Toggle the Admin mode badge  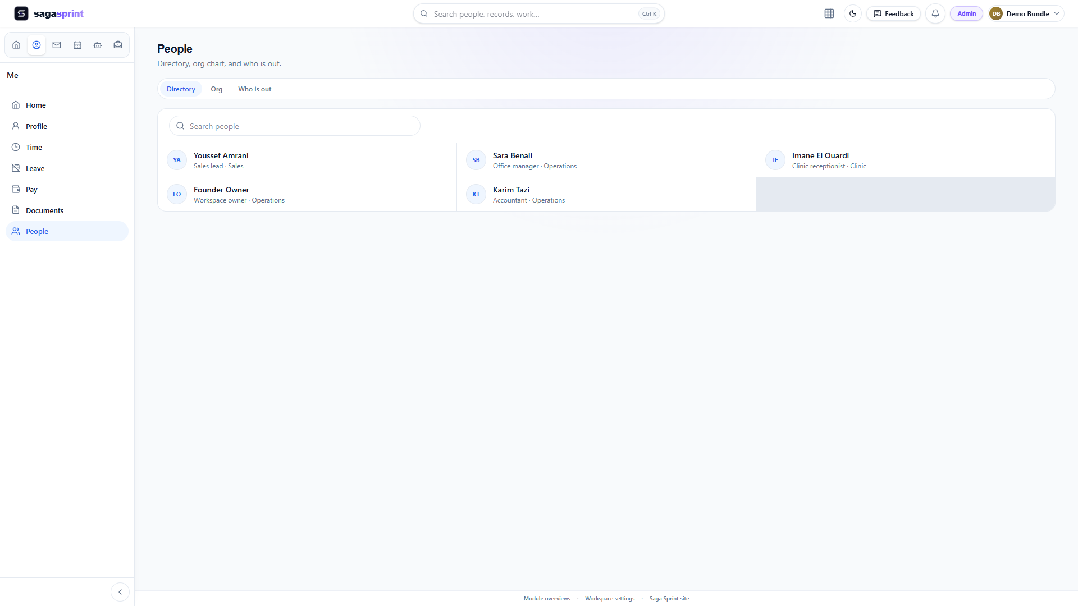(x=966, y=13)
